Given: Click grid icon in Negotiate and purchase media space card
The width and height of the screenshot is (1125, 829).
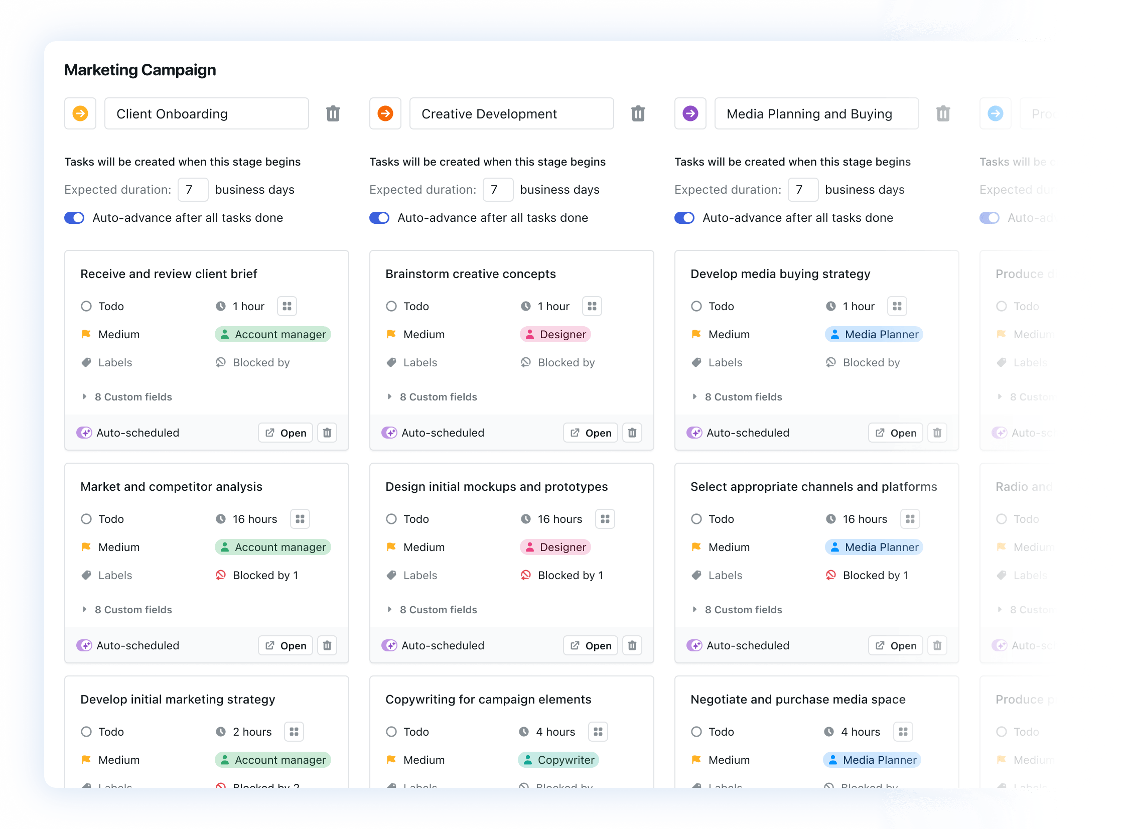Looking at the screenshot, I should [x=903, y=732].
